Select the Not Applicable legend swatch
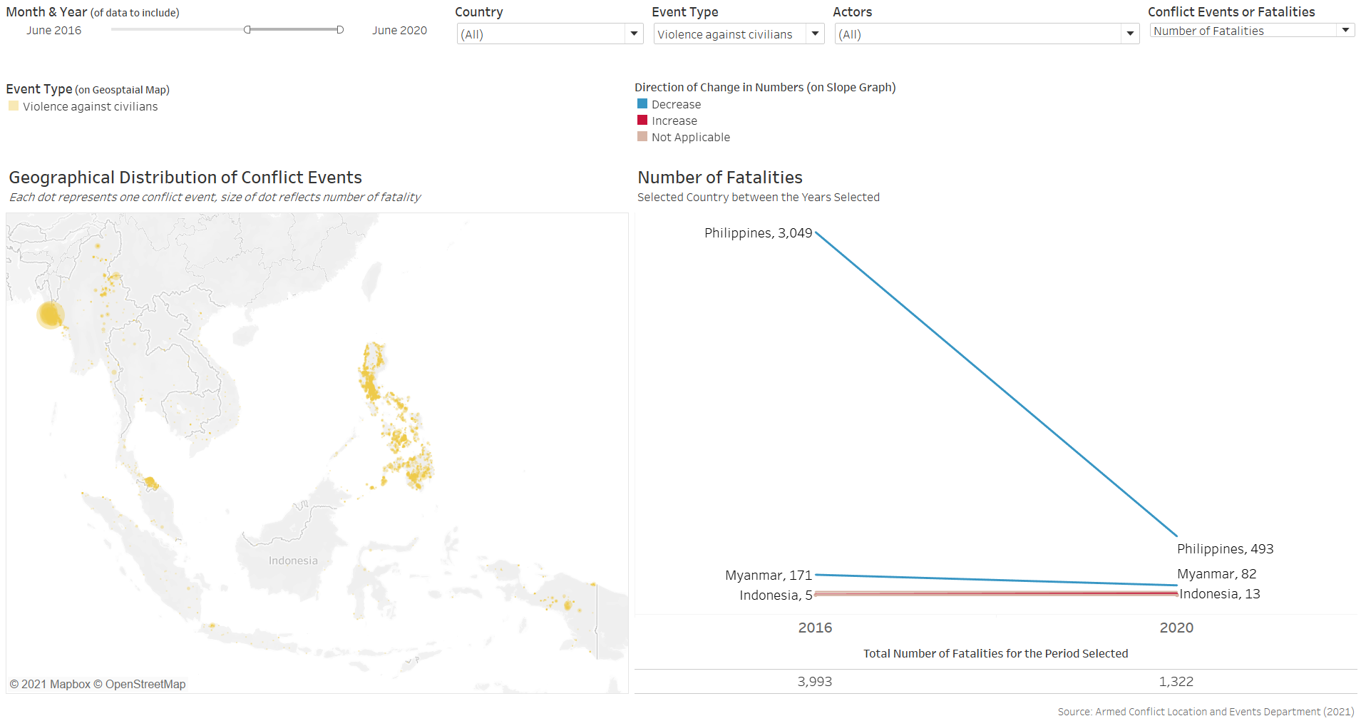Screen dimensions: 1361x721 point(642,137)
